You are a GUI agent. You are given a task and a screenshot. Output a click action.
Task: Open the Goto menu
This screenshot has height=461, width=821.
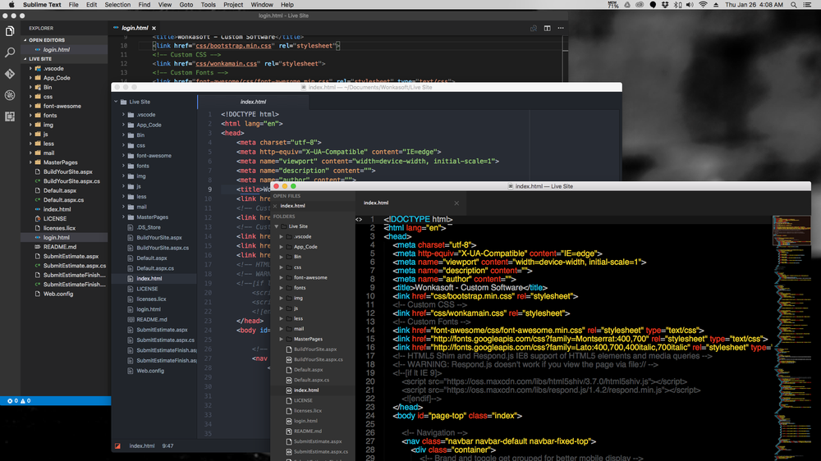point(186,5)
